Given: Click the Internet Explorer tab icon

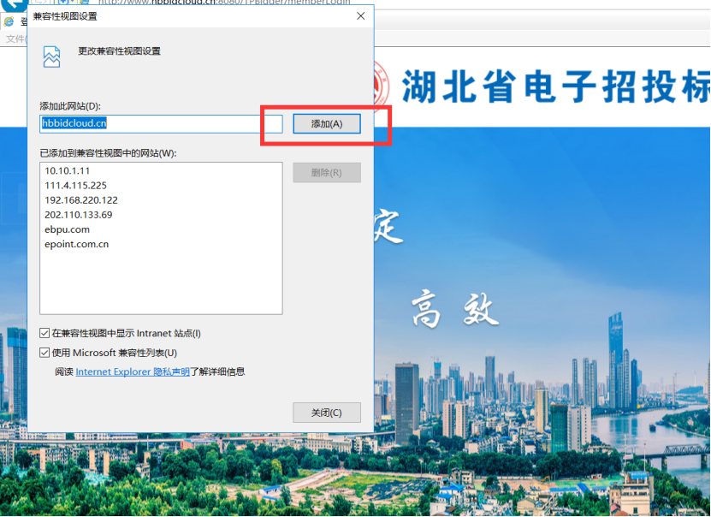Looking at the screenshot, I should click(x=9, y=22).
